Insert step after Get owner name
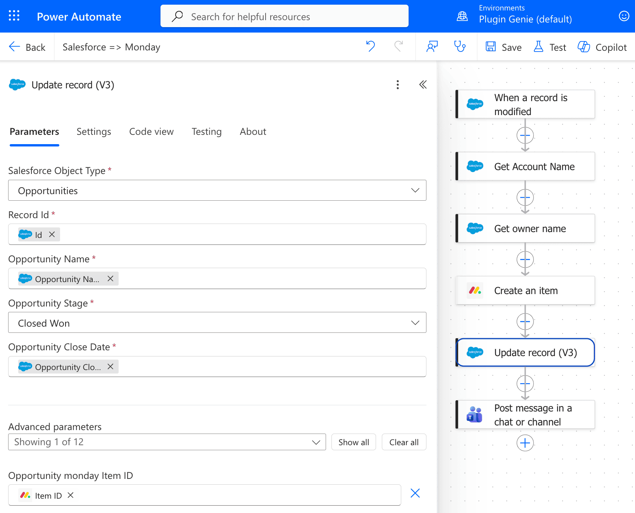Viewport: 635px width, 513px height. [x=525, y=260]
